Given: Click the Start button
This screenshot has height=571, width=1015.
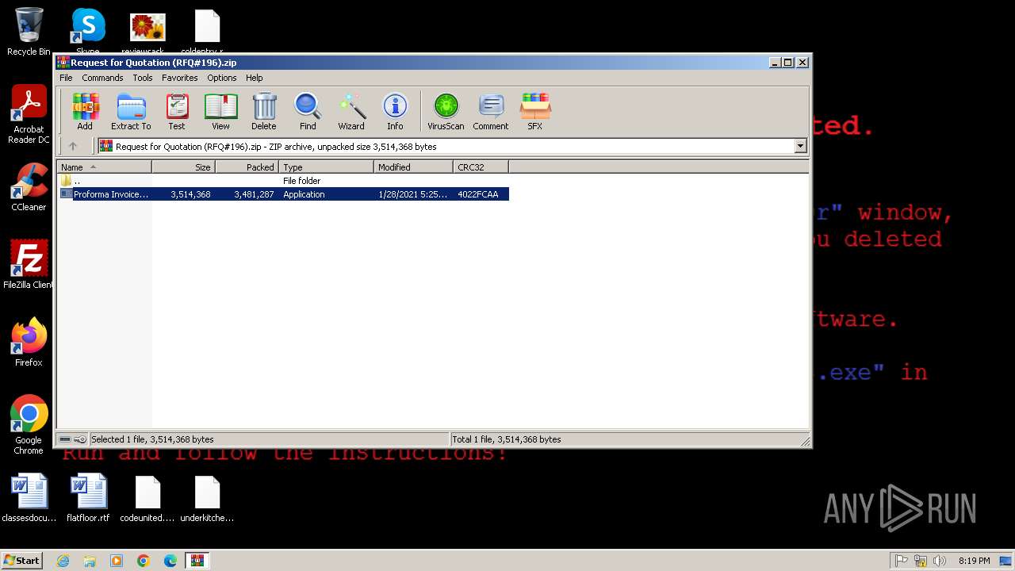Looking at the screenshot, I should point(22,561).
